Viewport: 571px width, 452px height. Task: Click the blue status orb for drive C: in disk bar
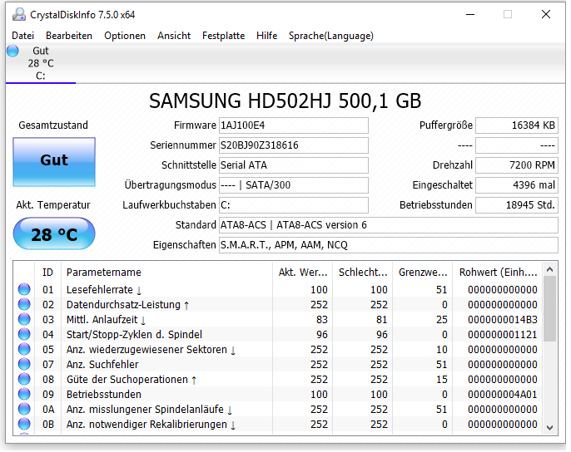(12, 51)
